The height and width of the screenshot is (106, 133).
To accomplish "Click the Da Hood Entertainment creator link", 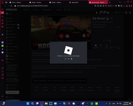I will pos(103,22).
